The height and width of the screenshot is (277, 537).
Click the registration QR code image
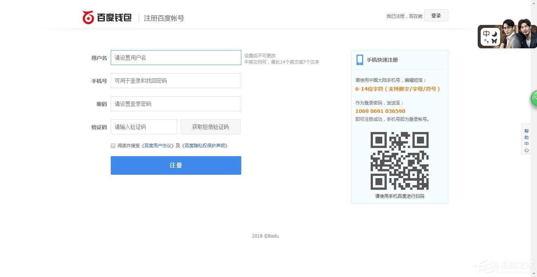[399, 161]
